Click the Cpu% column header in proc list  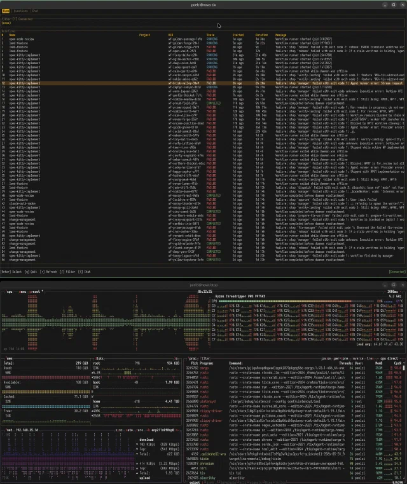click(397, 363)
